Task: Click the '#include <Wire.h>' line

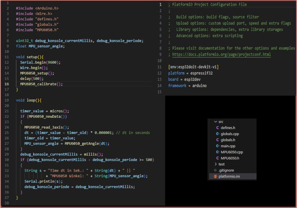Action: [x=34, y=14]
